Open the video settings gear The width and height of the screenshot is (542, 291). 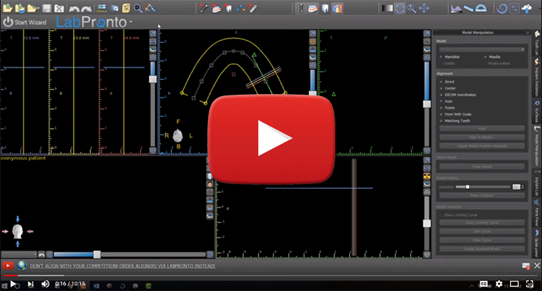(x=499, y=284)
